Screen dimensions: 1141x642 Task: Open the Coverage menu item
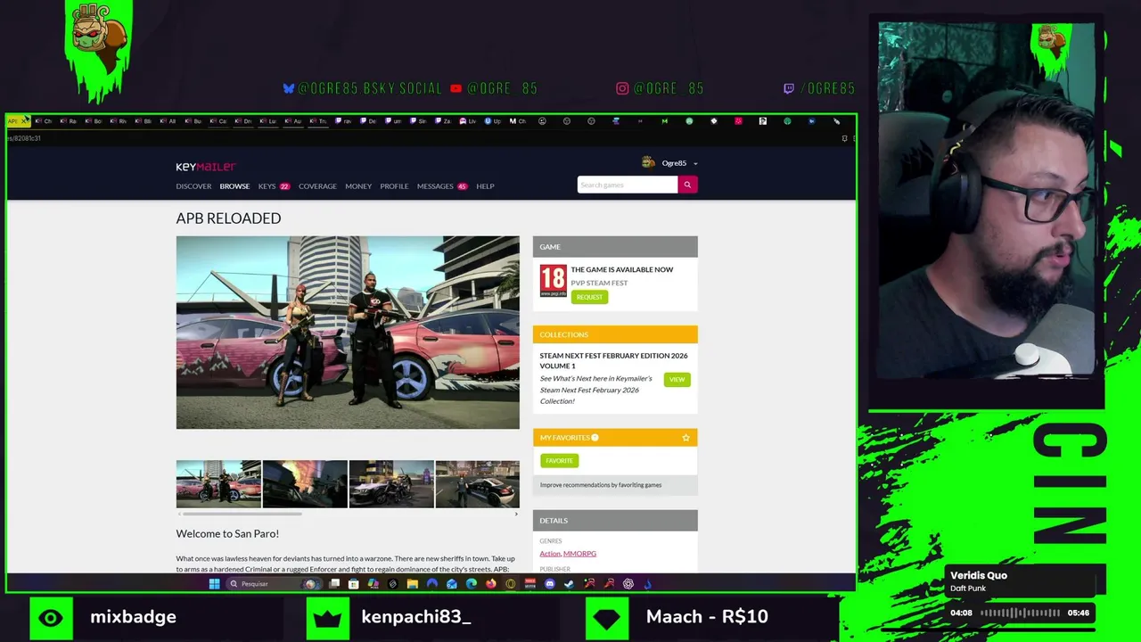[317, 186]
